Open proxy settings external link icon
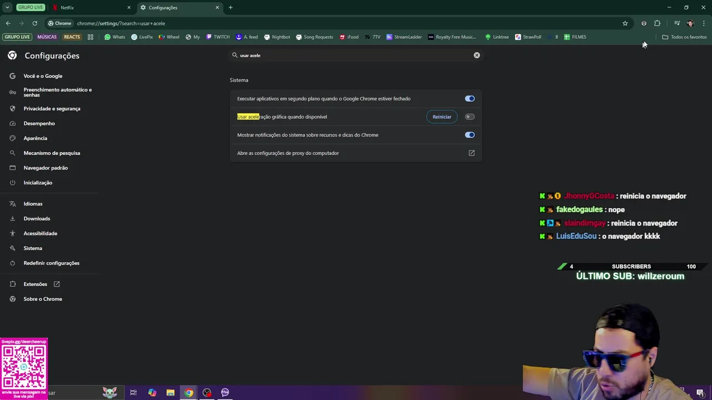The image size is (712, 400). coord(471,153)
